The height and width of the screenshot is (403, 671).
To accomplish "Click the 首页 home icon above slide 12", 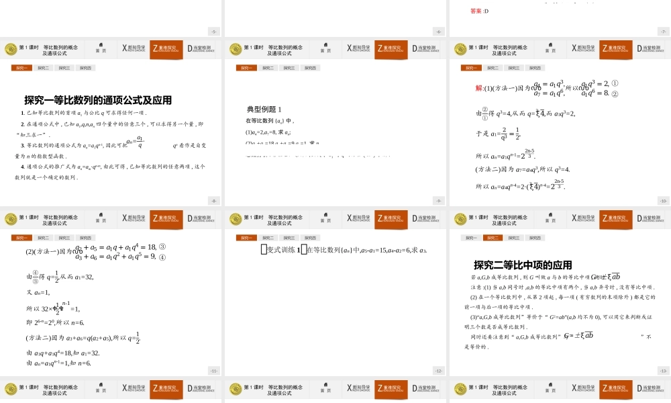I will [326, 218].
